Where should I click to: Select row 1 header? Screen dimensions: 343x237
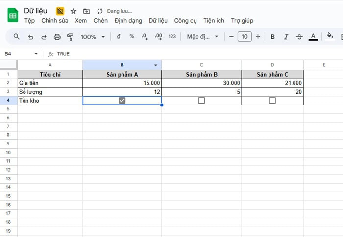(8, 74)
